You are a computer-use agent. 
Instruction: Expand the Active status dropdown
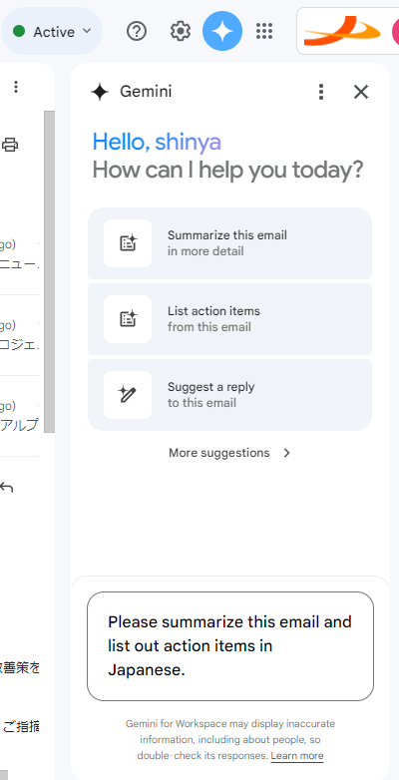(x=52, y=31)
